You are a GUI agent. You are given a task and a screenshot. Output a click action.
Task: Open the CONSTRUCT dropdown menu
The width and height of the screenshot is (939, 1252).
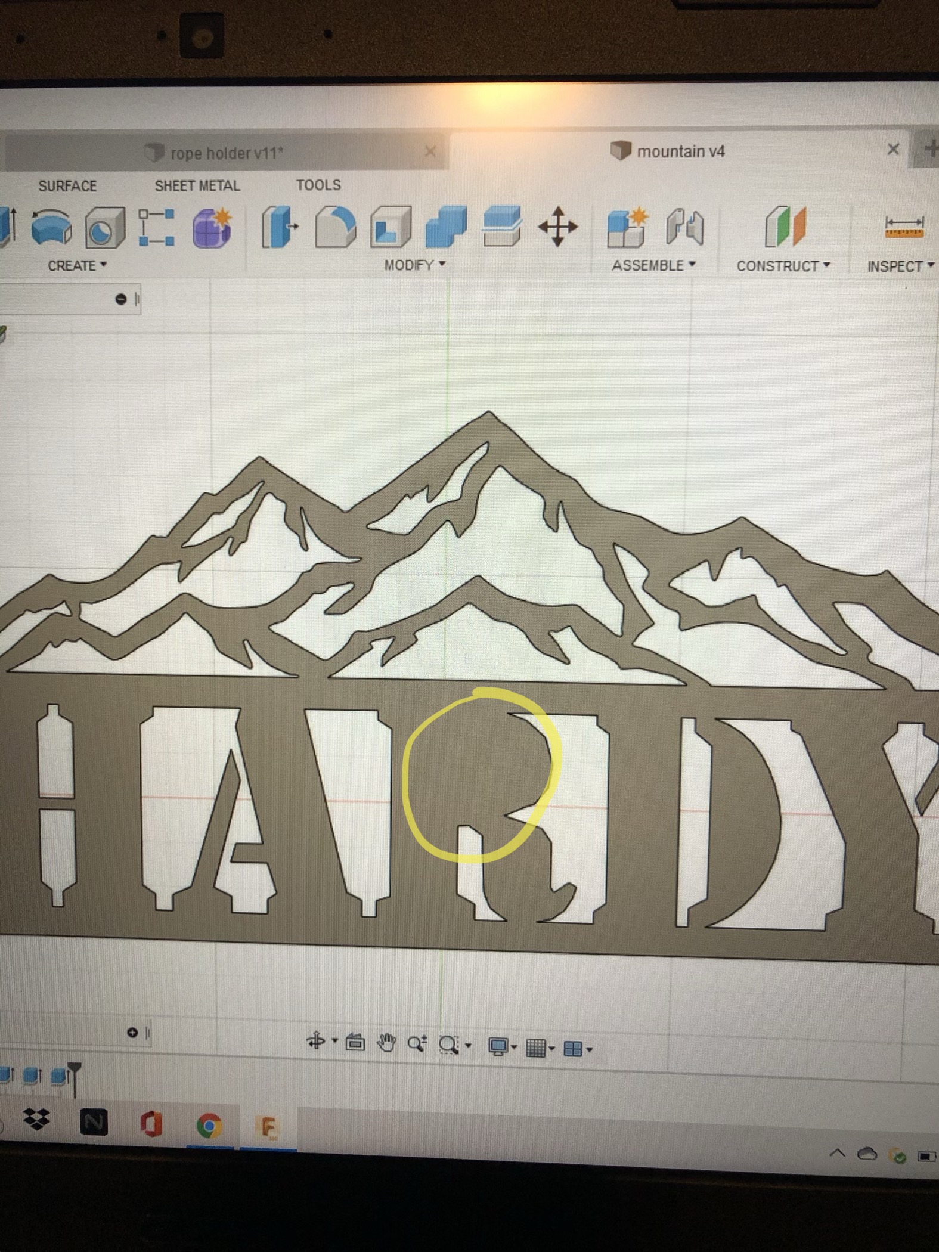pos(783,266)
